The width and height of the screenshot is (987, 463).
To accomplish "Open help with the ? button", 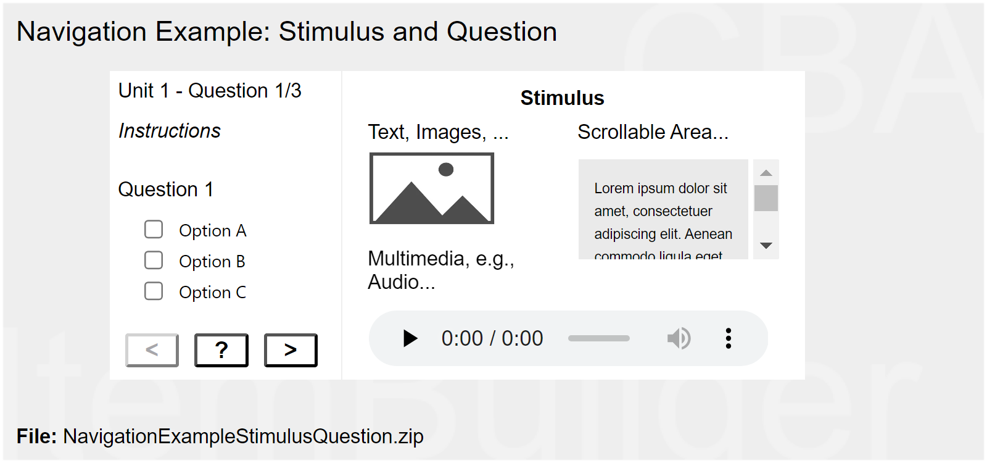I will (x=221, y=350).
